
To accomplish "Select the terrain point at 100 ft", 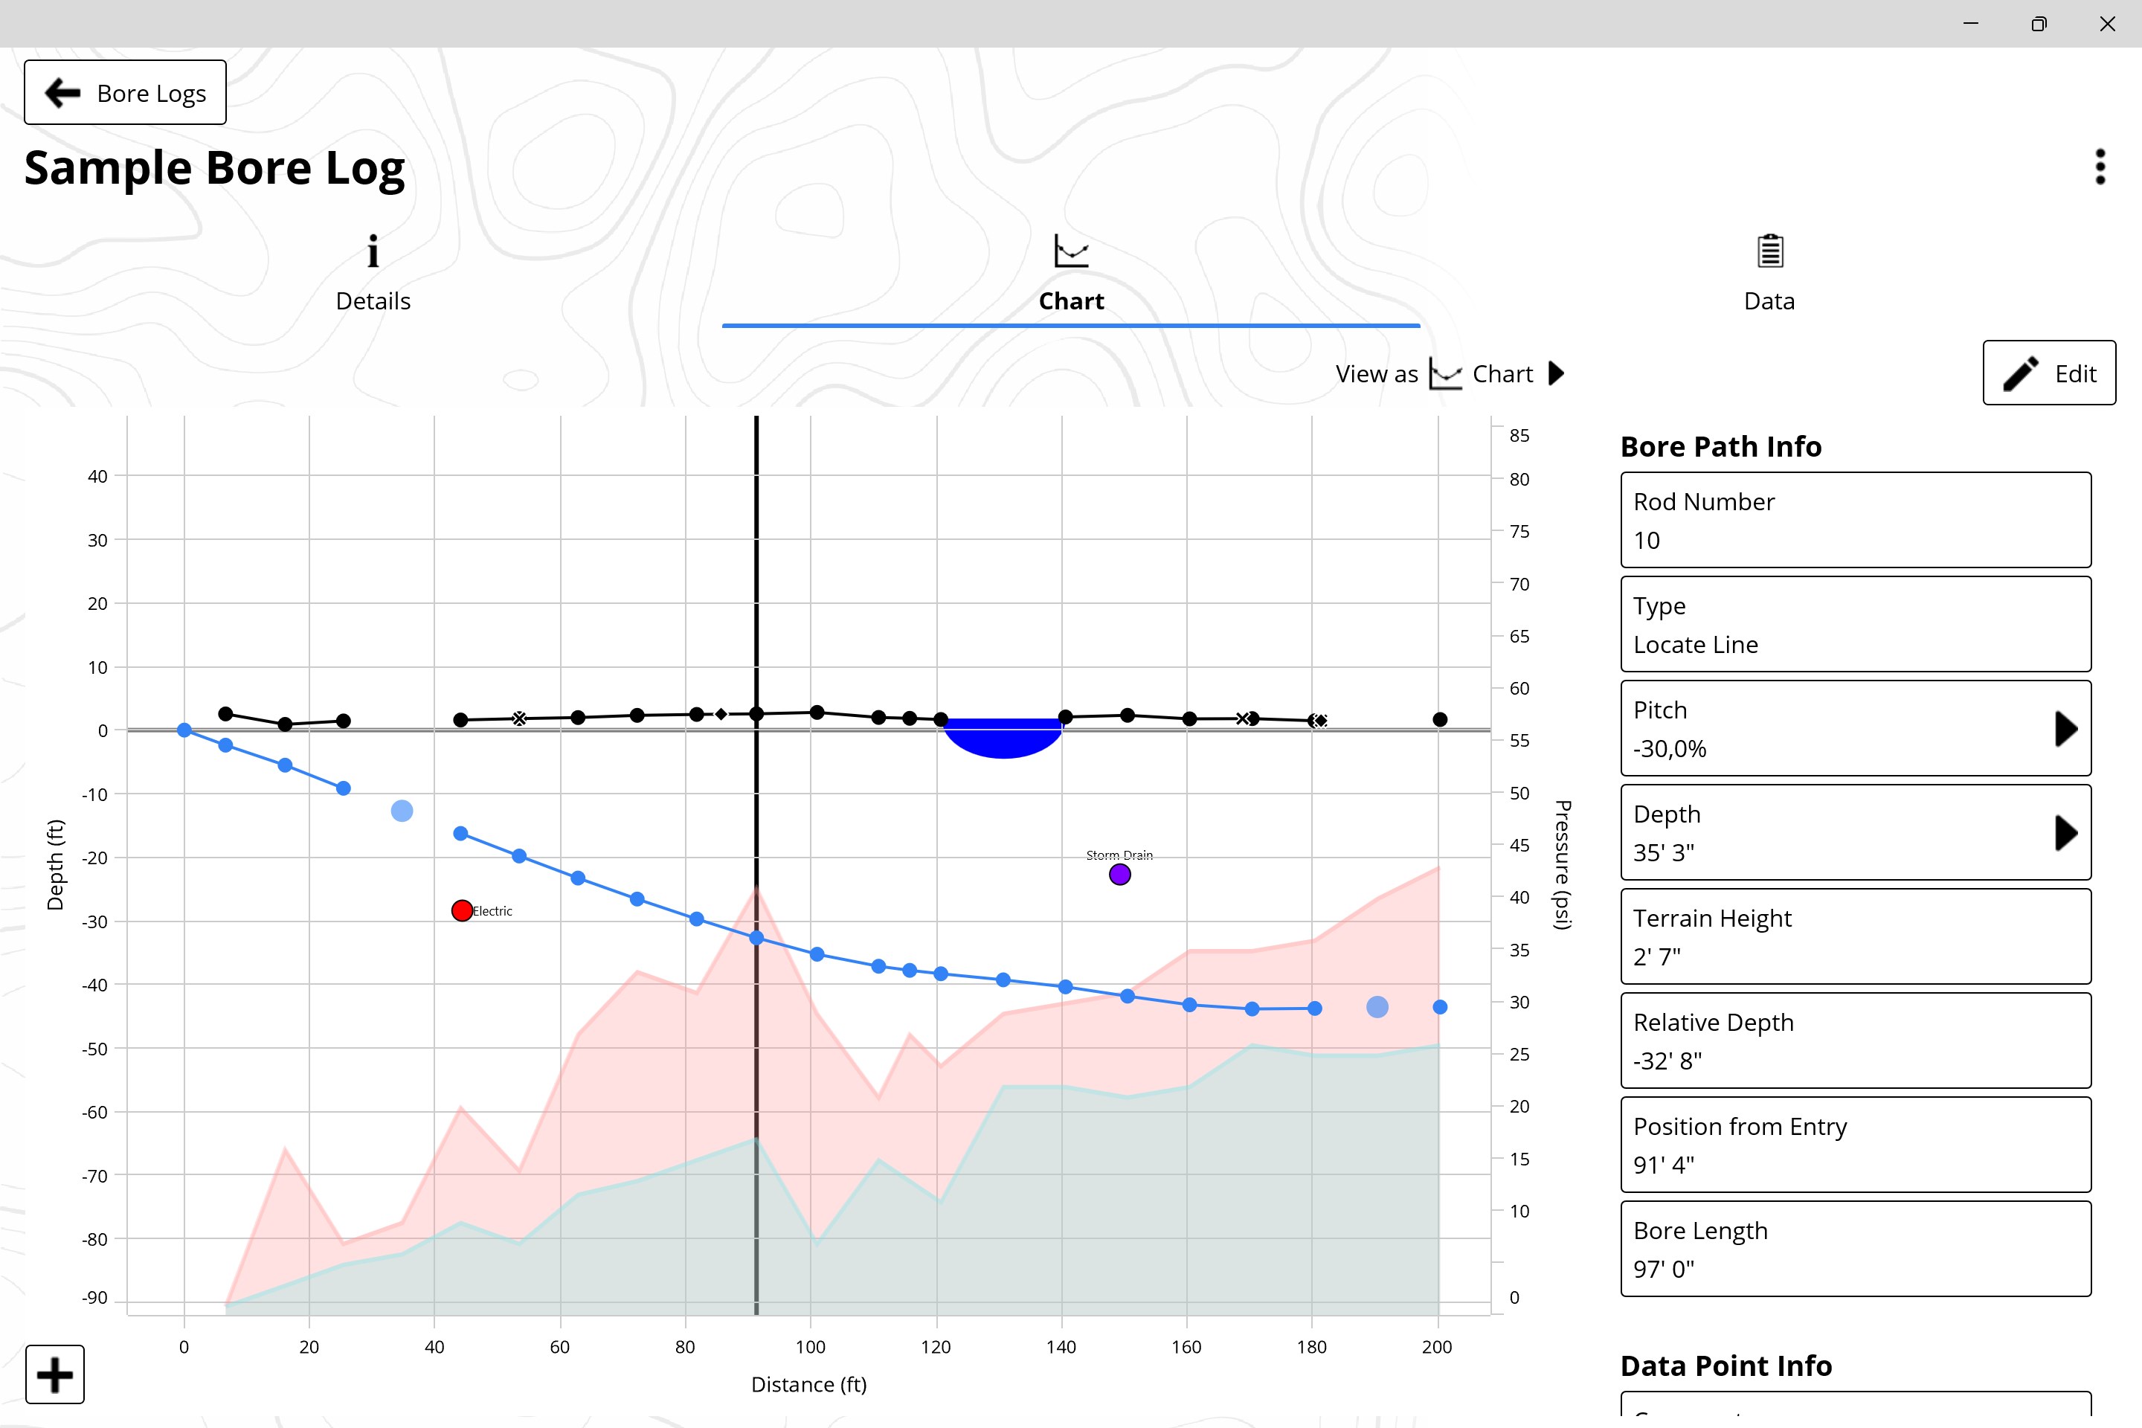I will tap(817, 713).
